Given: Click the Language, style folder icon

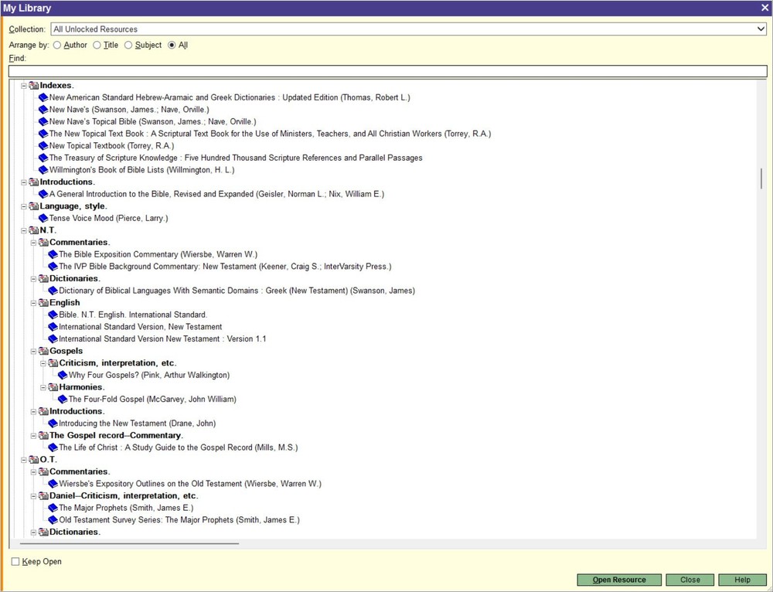Looking at the screenshot, I should (33, 206).
